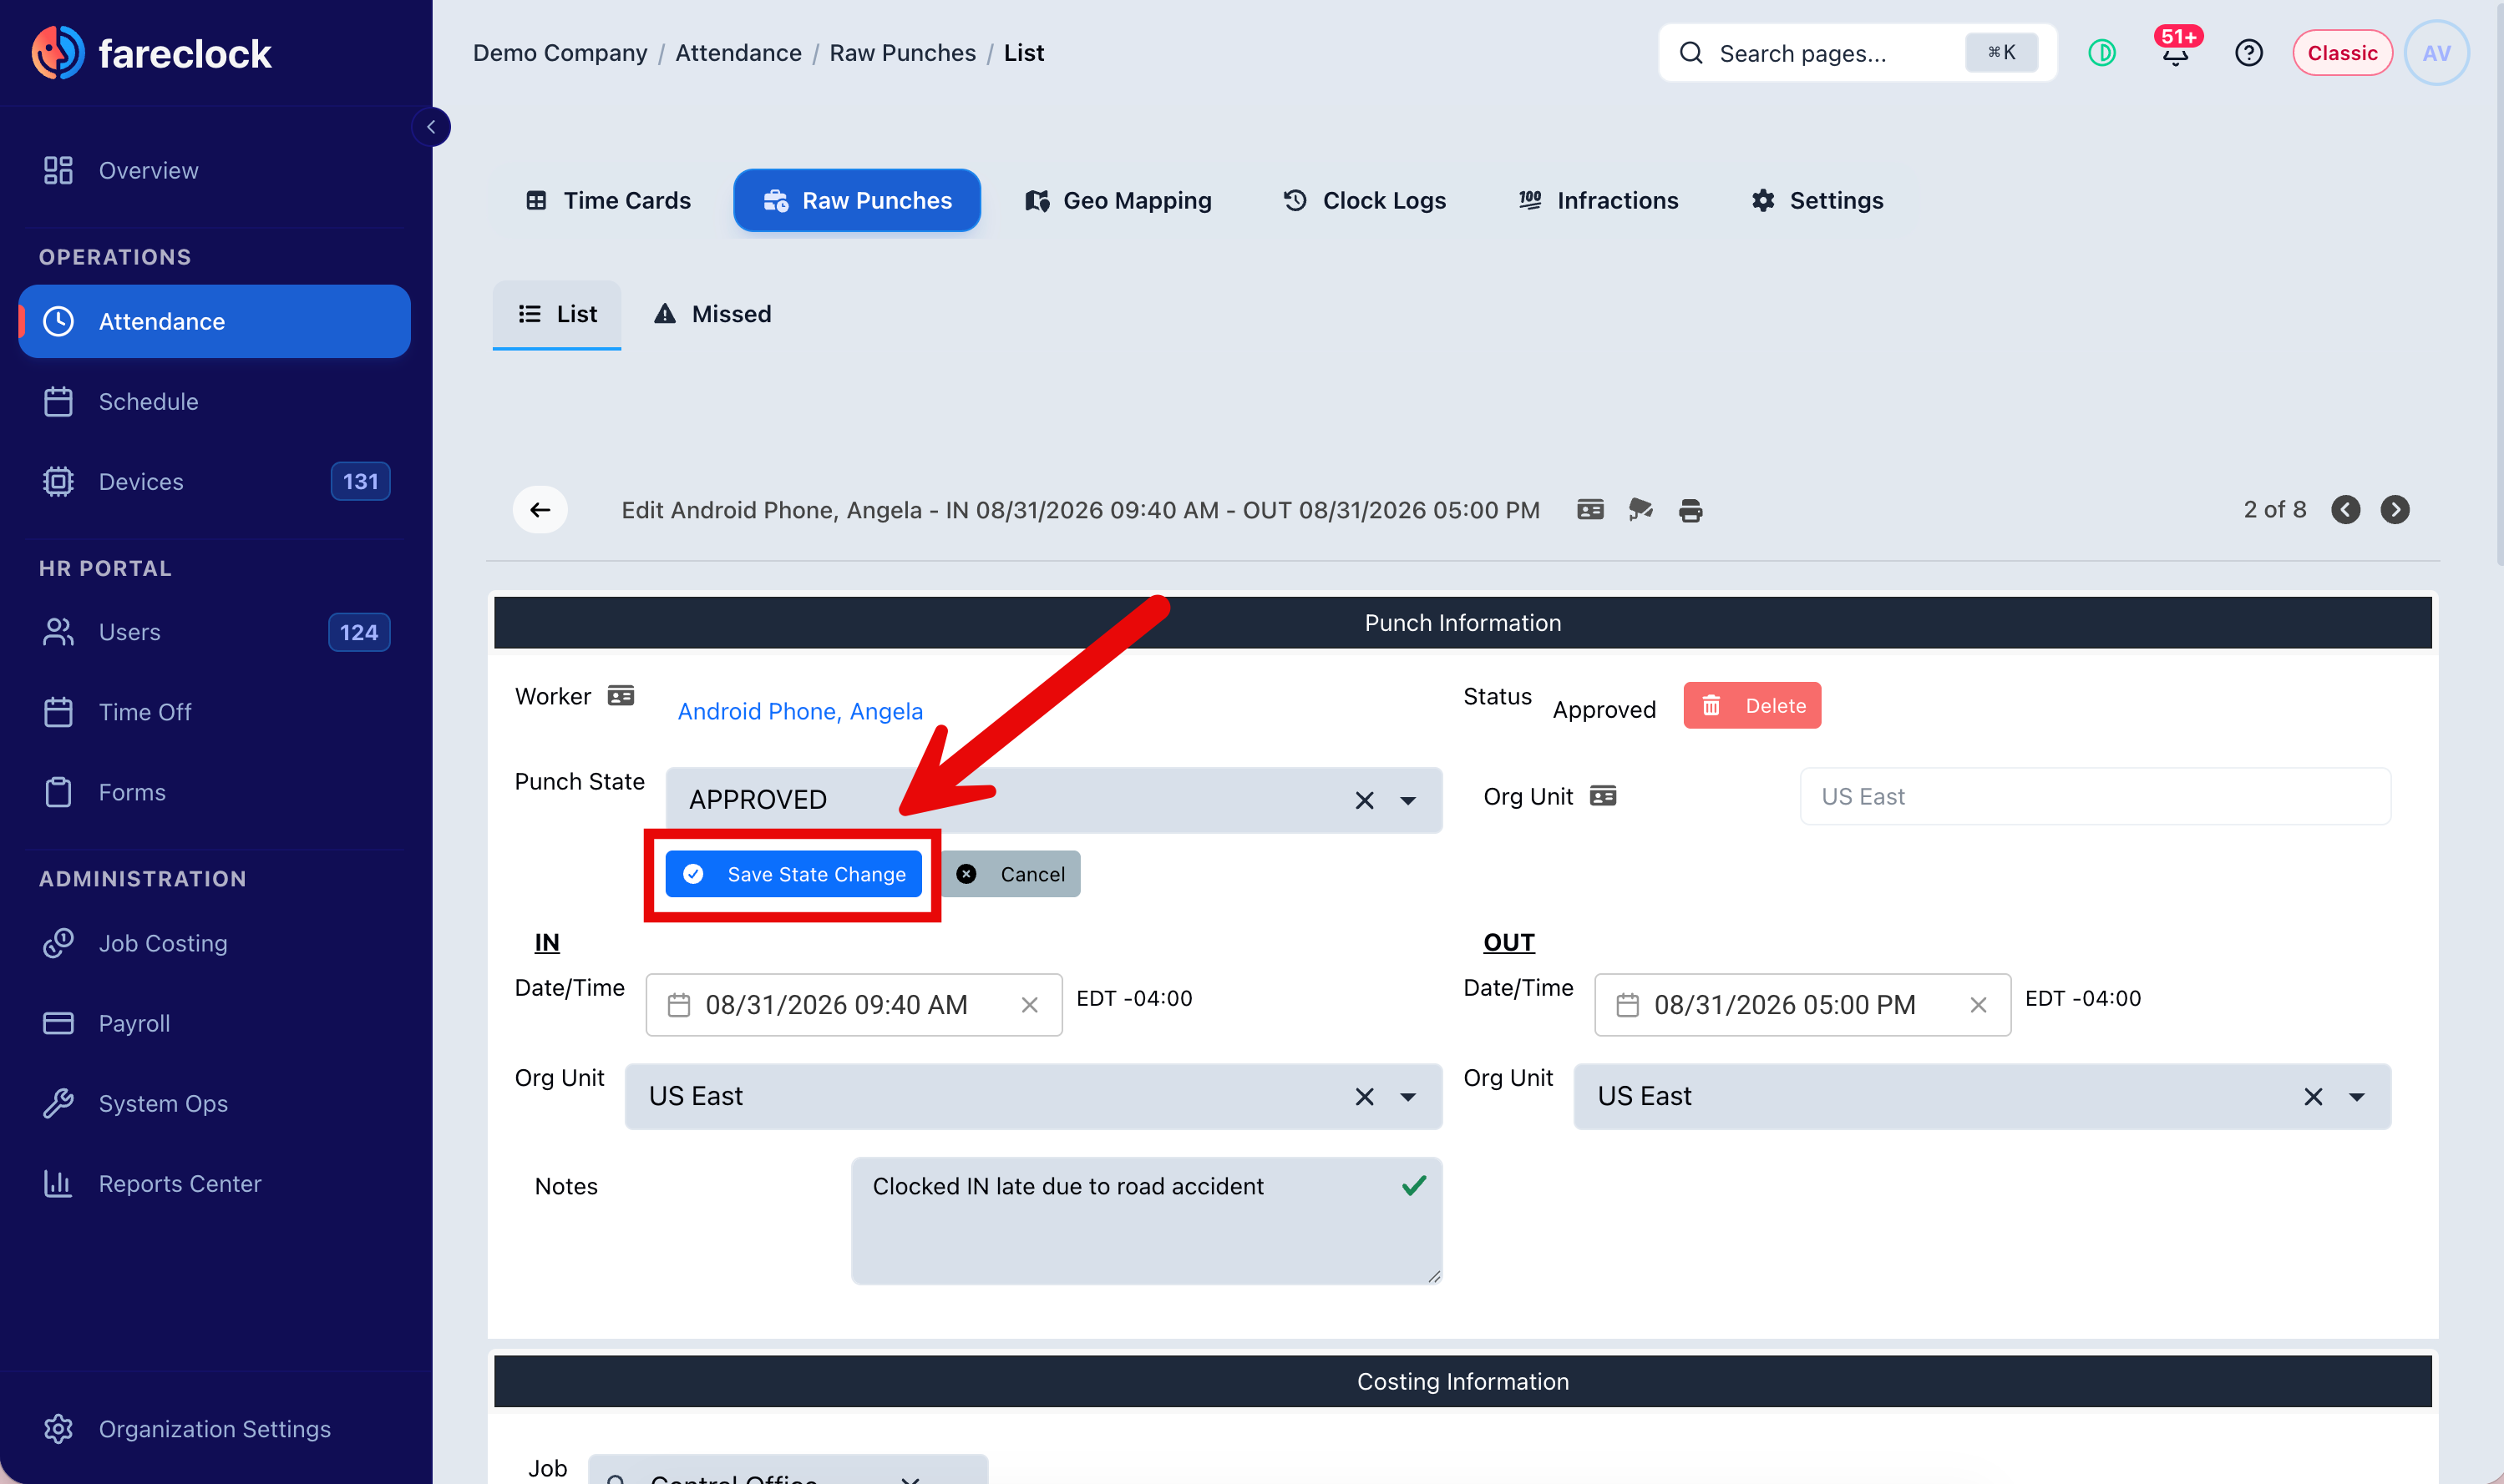Click the back arrow beside Edit title
Viewport: 2504px width, 1484px height.
pos(540,510)
